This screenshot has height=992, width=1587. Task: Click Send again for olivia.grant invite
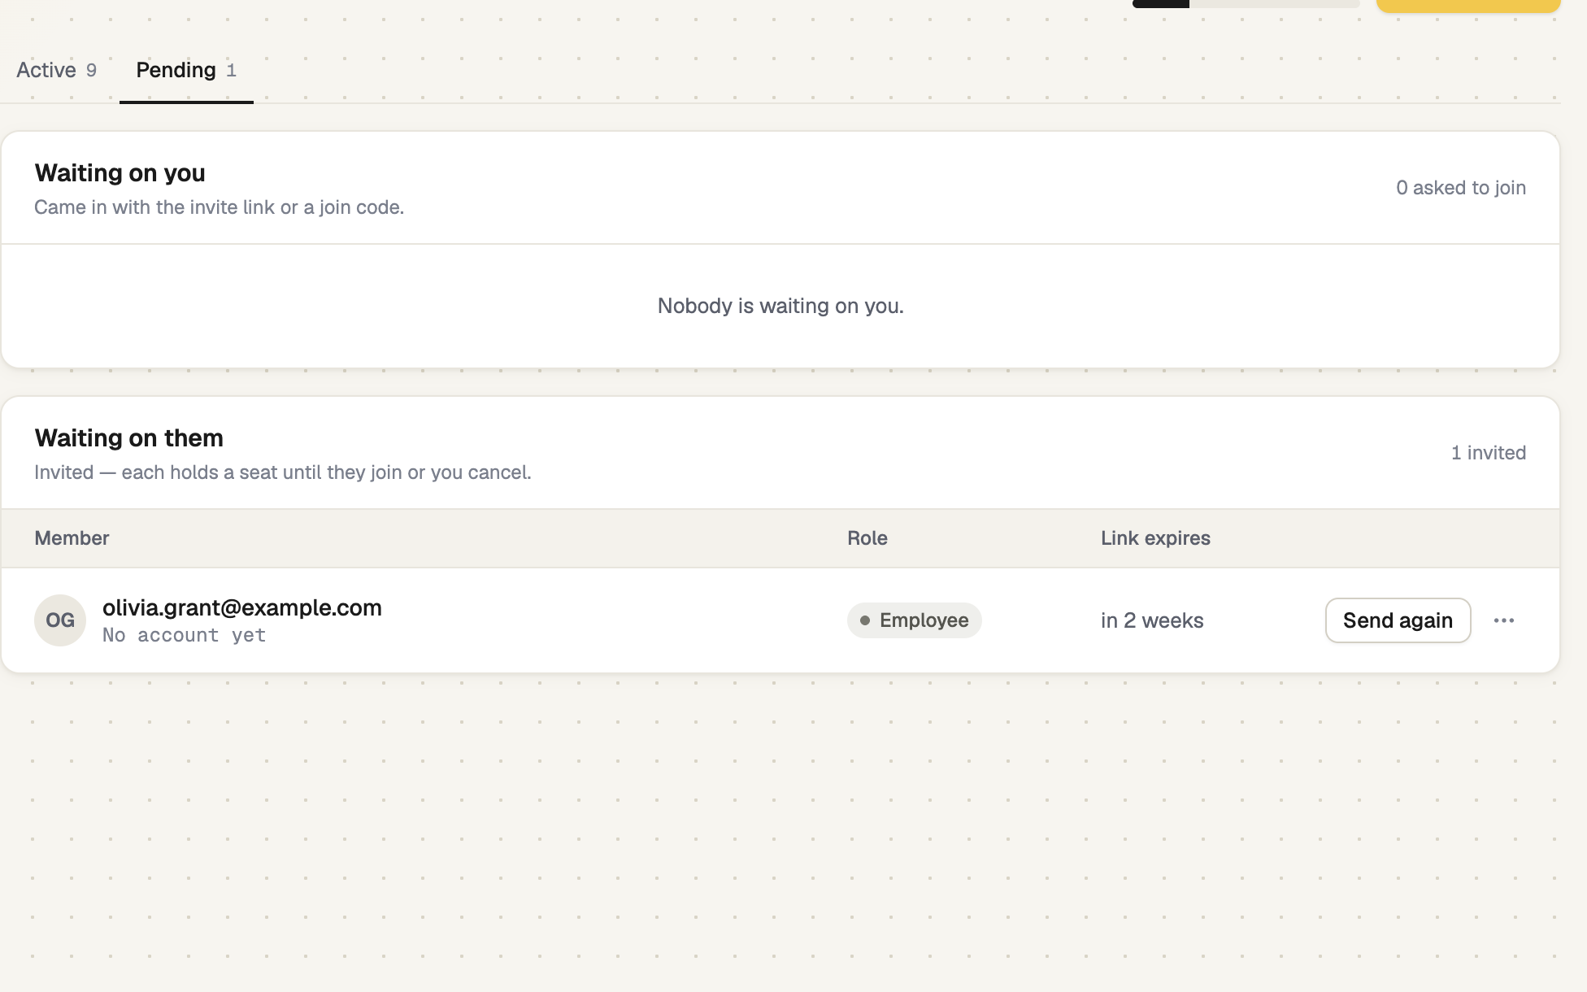click(1398, 620)
